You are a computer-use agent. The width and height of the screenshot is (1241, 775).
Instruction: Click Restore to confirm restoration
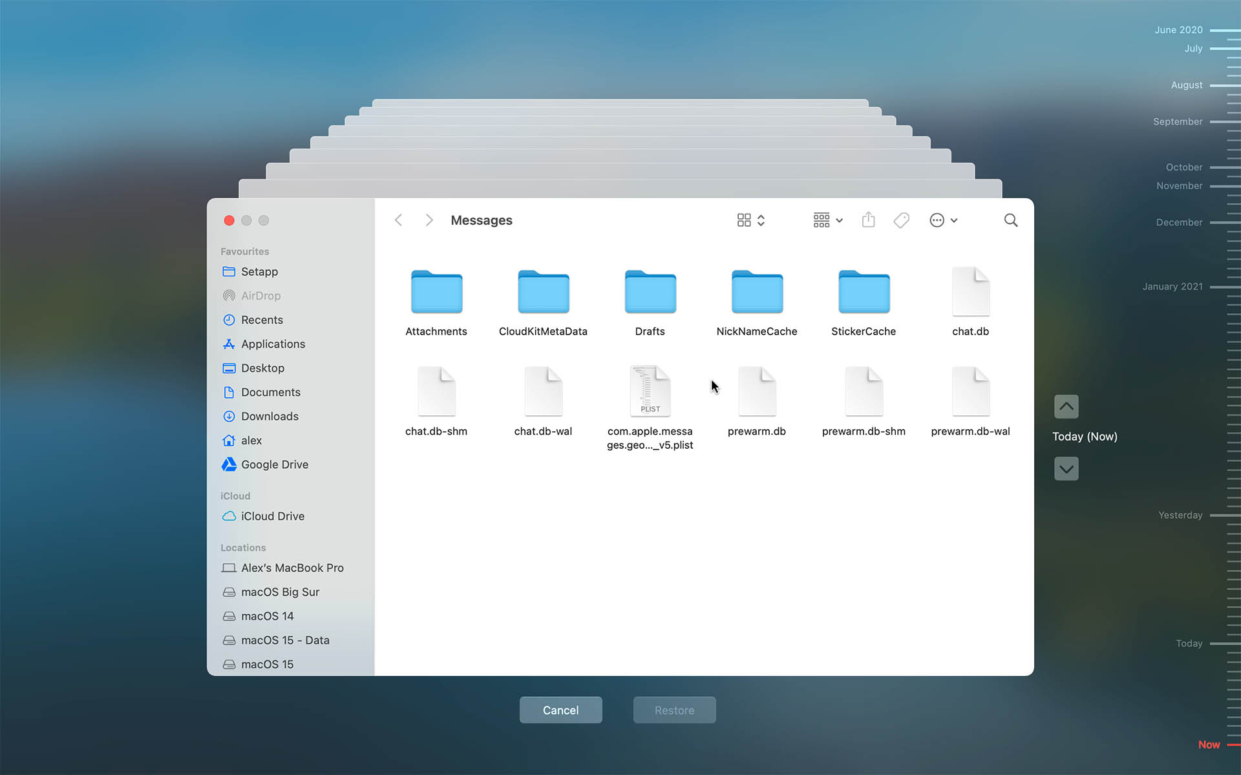click(x=674, y=710)
